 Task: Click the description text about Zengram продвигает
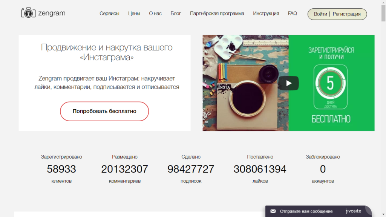(x=107, y=83)
